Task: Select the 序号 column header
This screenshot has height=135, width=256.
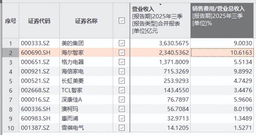Action: tap(10, 21)
